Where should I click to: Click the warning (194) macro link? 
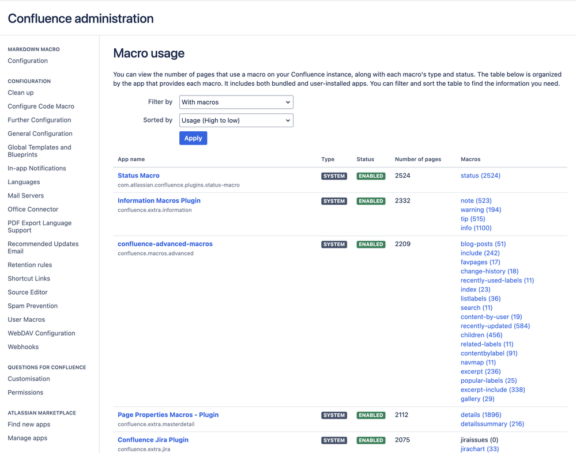[x=481, y=210]
